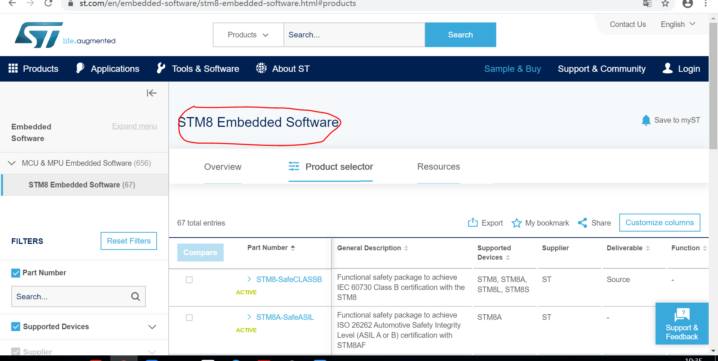Open the About ST globe icon
Screen dimensions: 718x361
261,68
